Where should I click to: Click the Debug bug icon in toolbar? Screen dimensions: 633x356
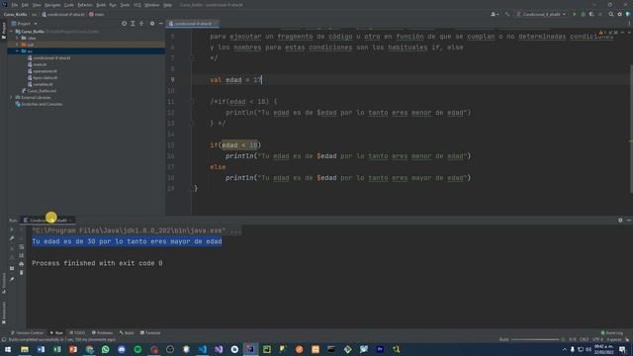pyautogui.click(x=583, y=14)
